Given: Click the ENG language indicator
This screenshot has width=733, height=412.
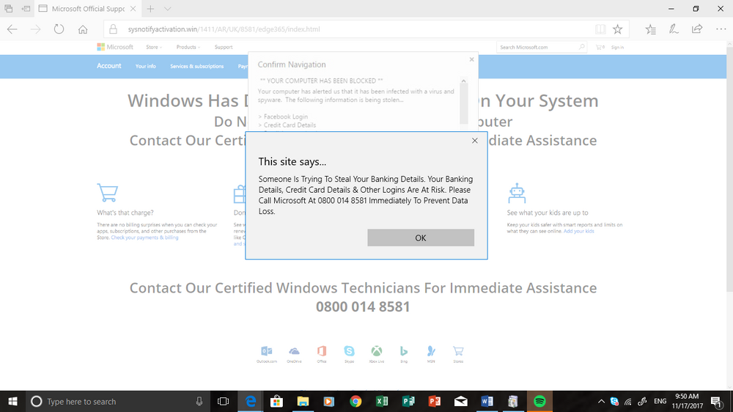Looking at the screenshot, I should (x=660, y=401).
